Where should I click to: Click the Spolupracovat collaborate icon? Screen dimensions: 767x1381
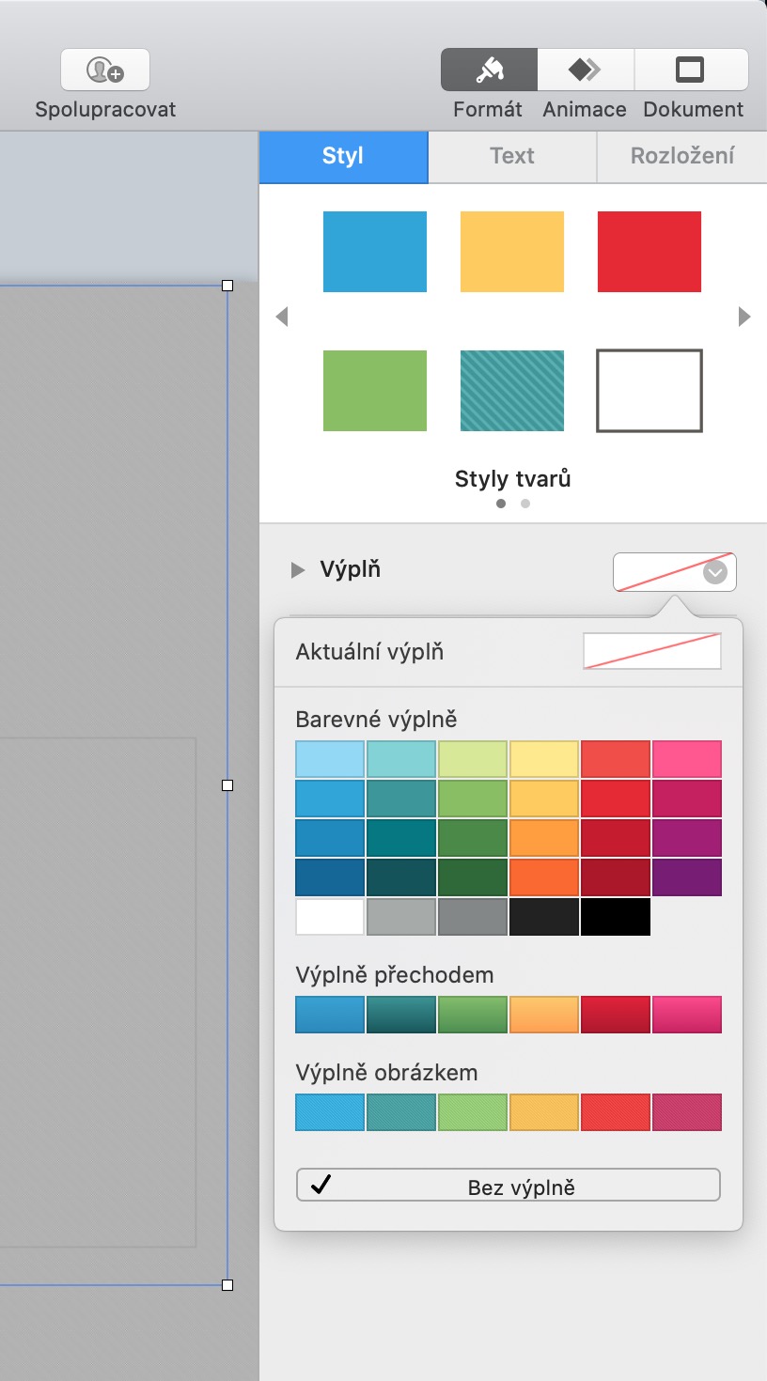[x=105, y=70]
